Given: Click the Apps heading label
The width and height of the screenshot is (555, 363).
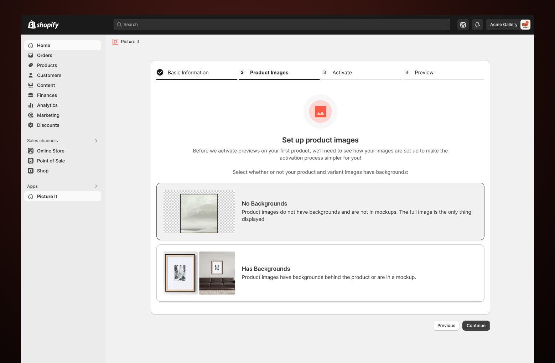Looking at the screenshot, I should (32, 186).
